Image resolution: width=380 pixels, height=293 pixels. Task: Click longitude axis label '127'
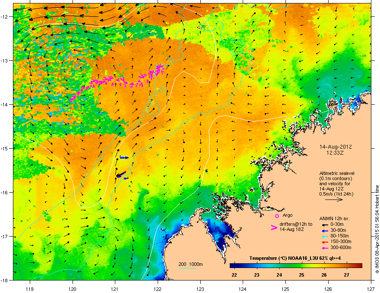(x=371, y=289)
